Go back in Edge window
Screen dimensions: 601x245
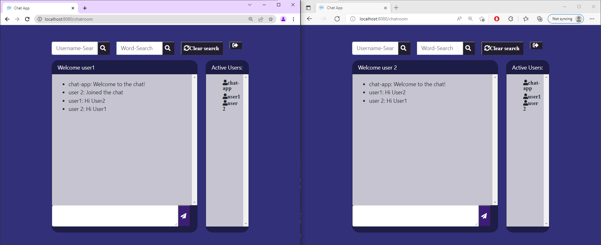click(x=310, y=19)
